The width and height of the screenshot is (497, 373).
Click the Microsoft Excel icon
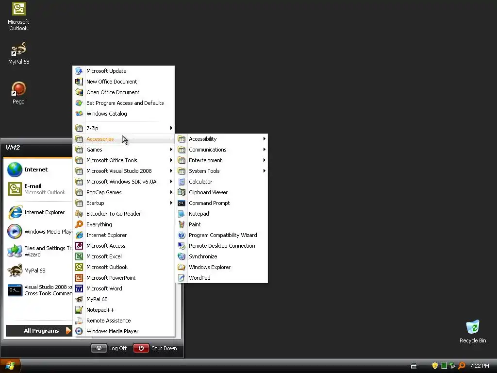pyautogui.click(x=79, y=256)
